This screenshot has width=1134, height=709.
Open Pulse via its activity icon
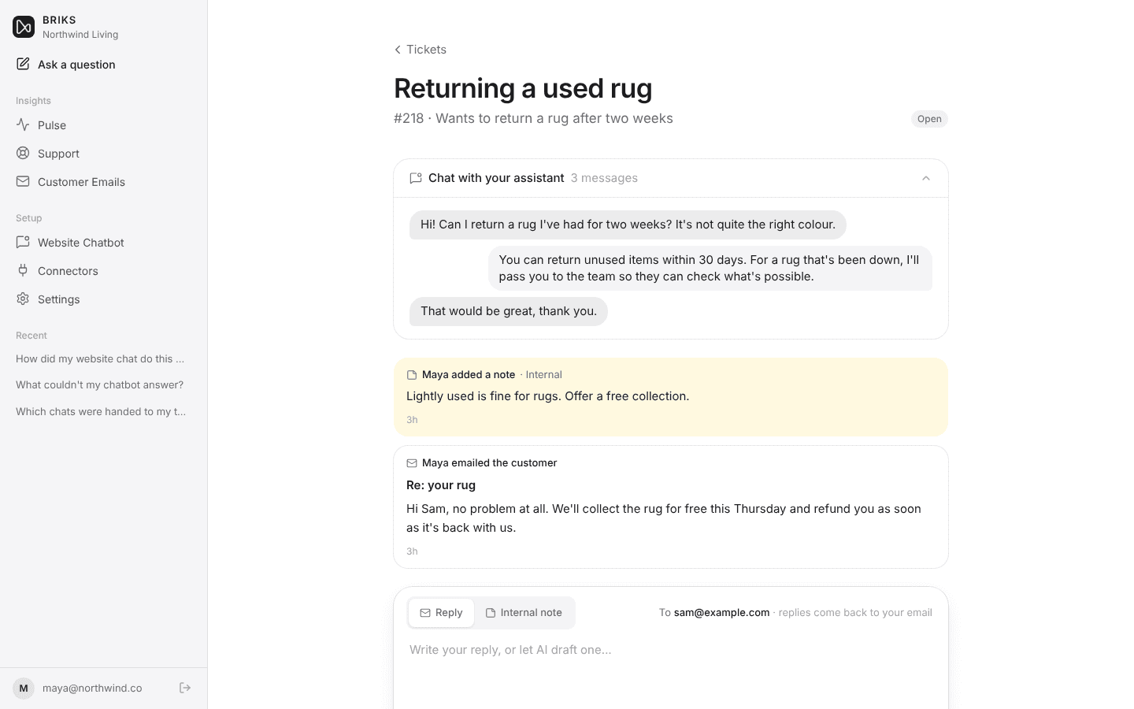(x=23, y=124)
